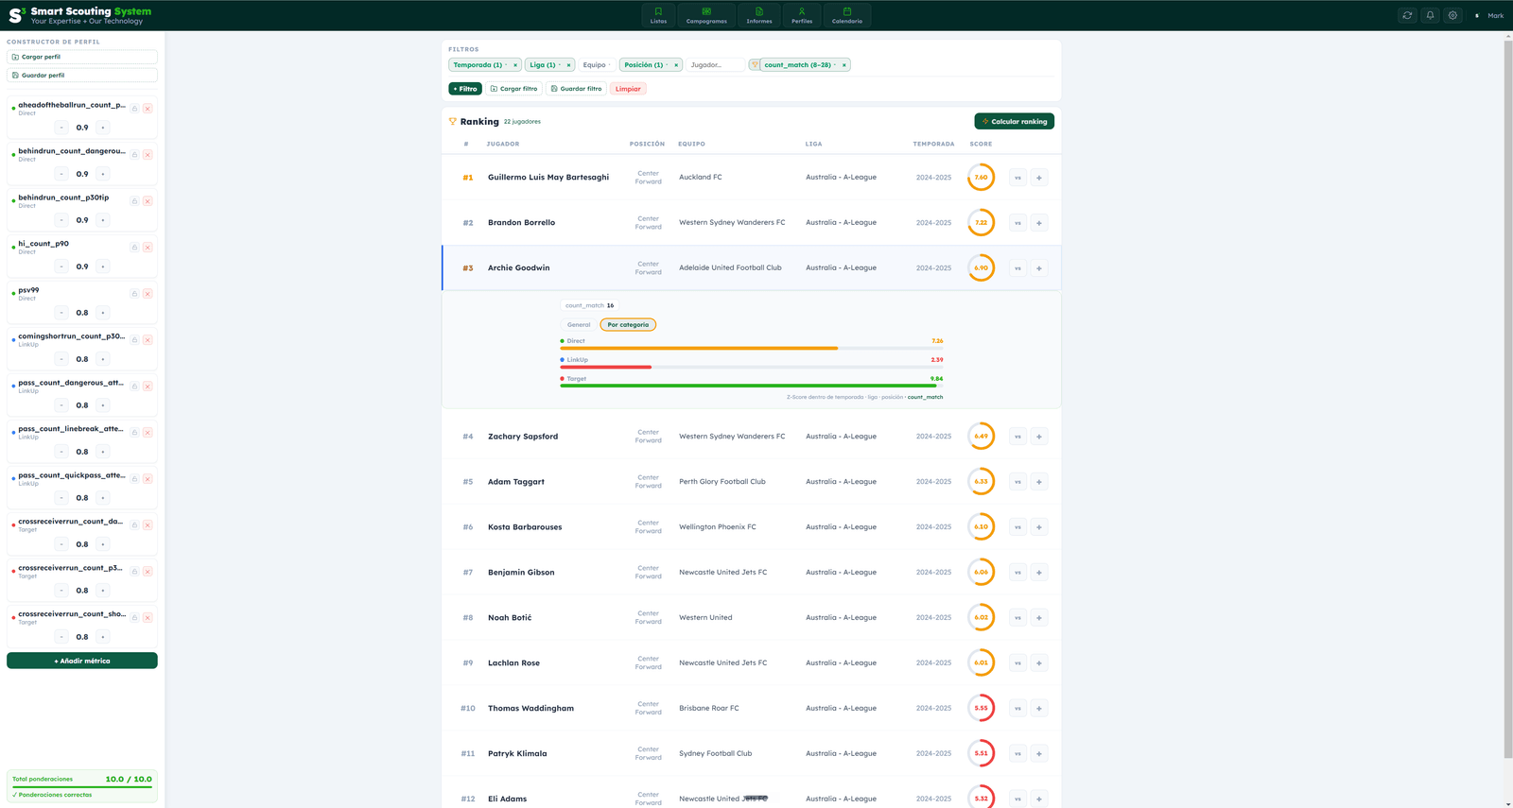This screenshot has width=1513, height=808.
Task: Click the + Filtro button
Action: tap(465, 89)
